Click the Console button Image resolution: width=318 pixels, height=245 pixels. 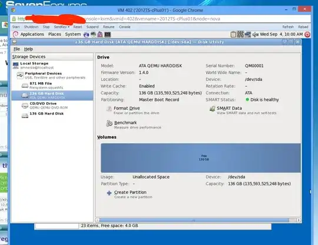124,27
